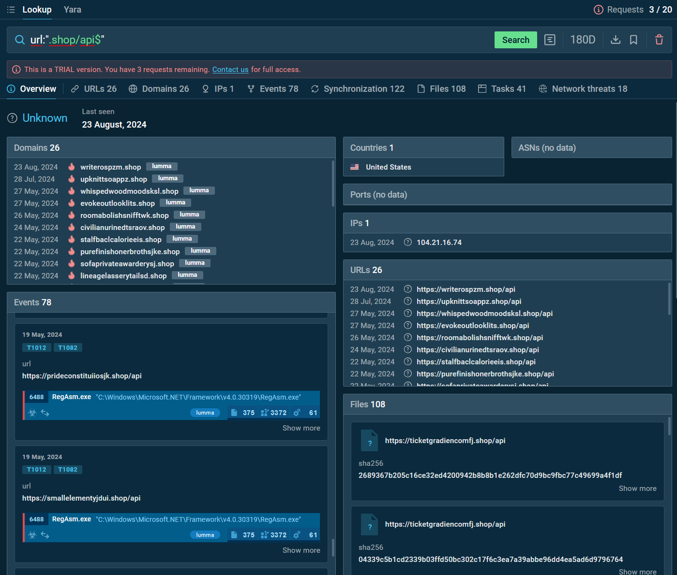The height and width of the screenshot is (575, 677).
Task: Open the question mark beside https://writerospzm.shop/api
Action: [407, 288]
